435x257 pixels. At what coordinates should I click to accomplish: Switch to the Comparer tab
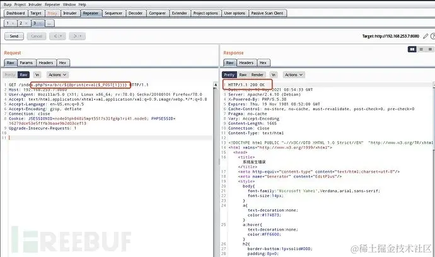158,13
